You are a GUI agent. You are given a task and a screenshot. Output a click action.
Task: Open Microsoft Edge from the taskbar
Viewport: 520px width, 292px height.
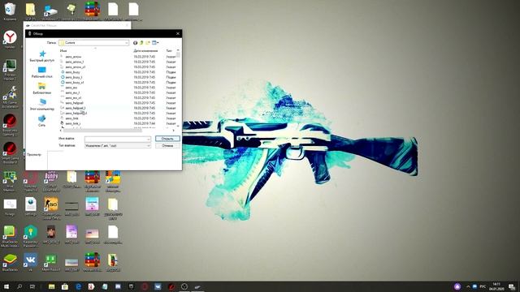(x=78, y=286)
